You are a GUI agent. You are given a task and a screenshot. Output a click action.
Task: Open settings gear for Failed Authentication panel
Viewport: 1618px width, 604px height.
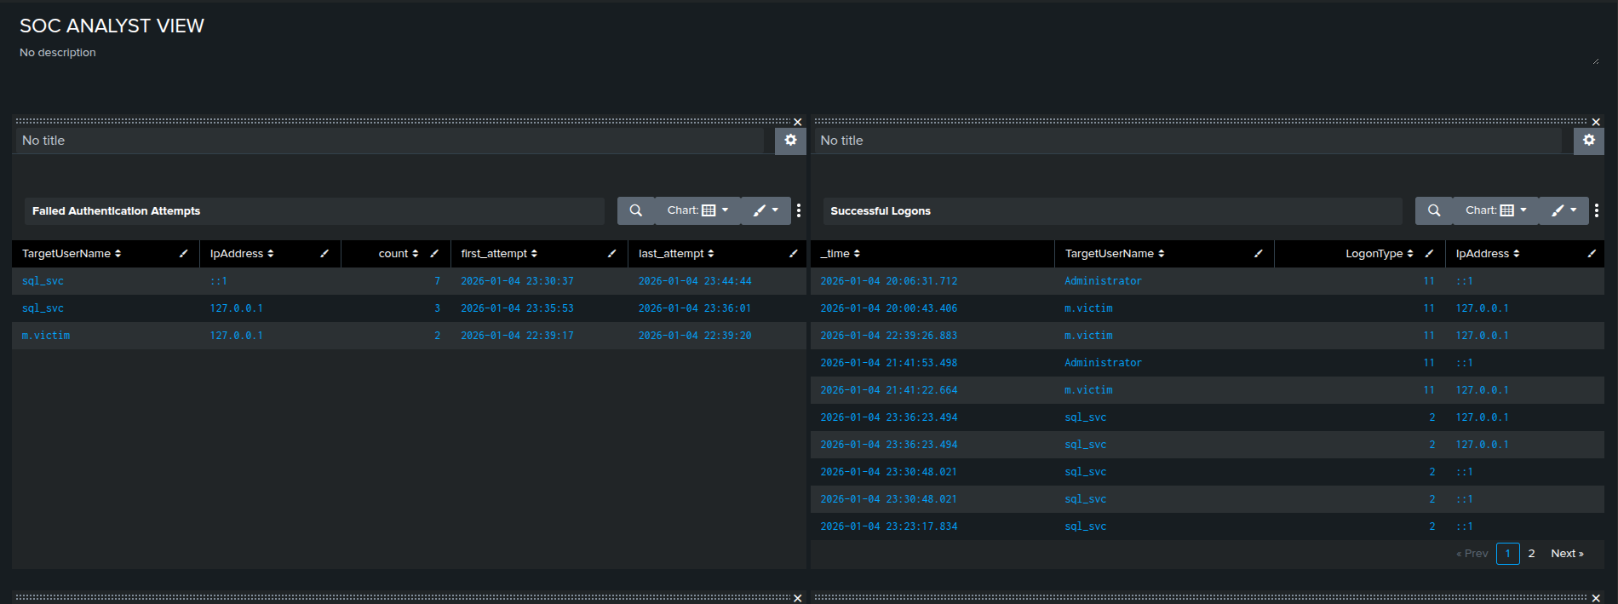point(790,141)
